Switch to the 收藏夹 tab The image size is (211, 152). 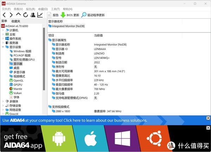(x=16, y=21)
